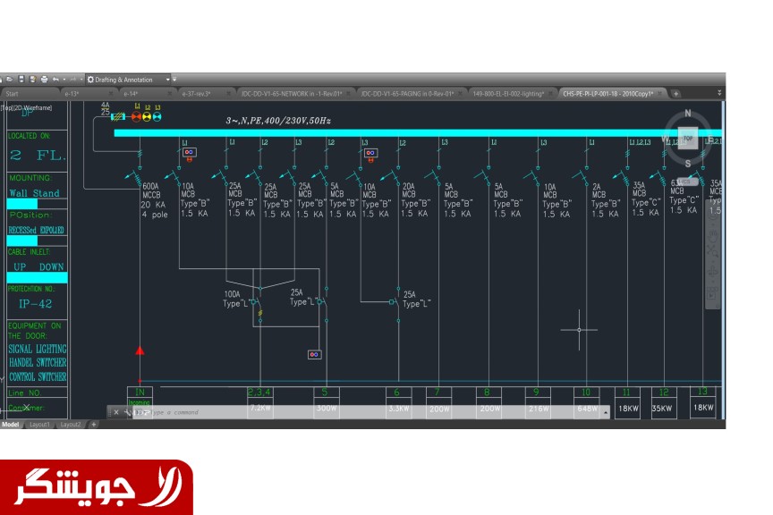773x515 pixels.
Task: Click the TOP face of the ViewCube
Action: pyautogui.click(x=688, y=139)
